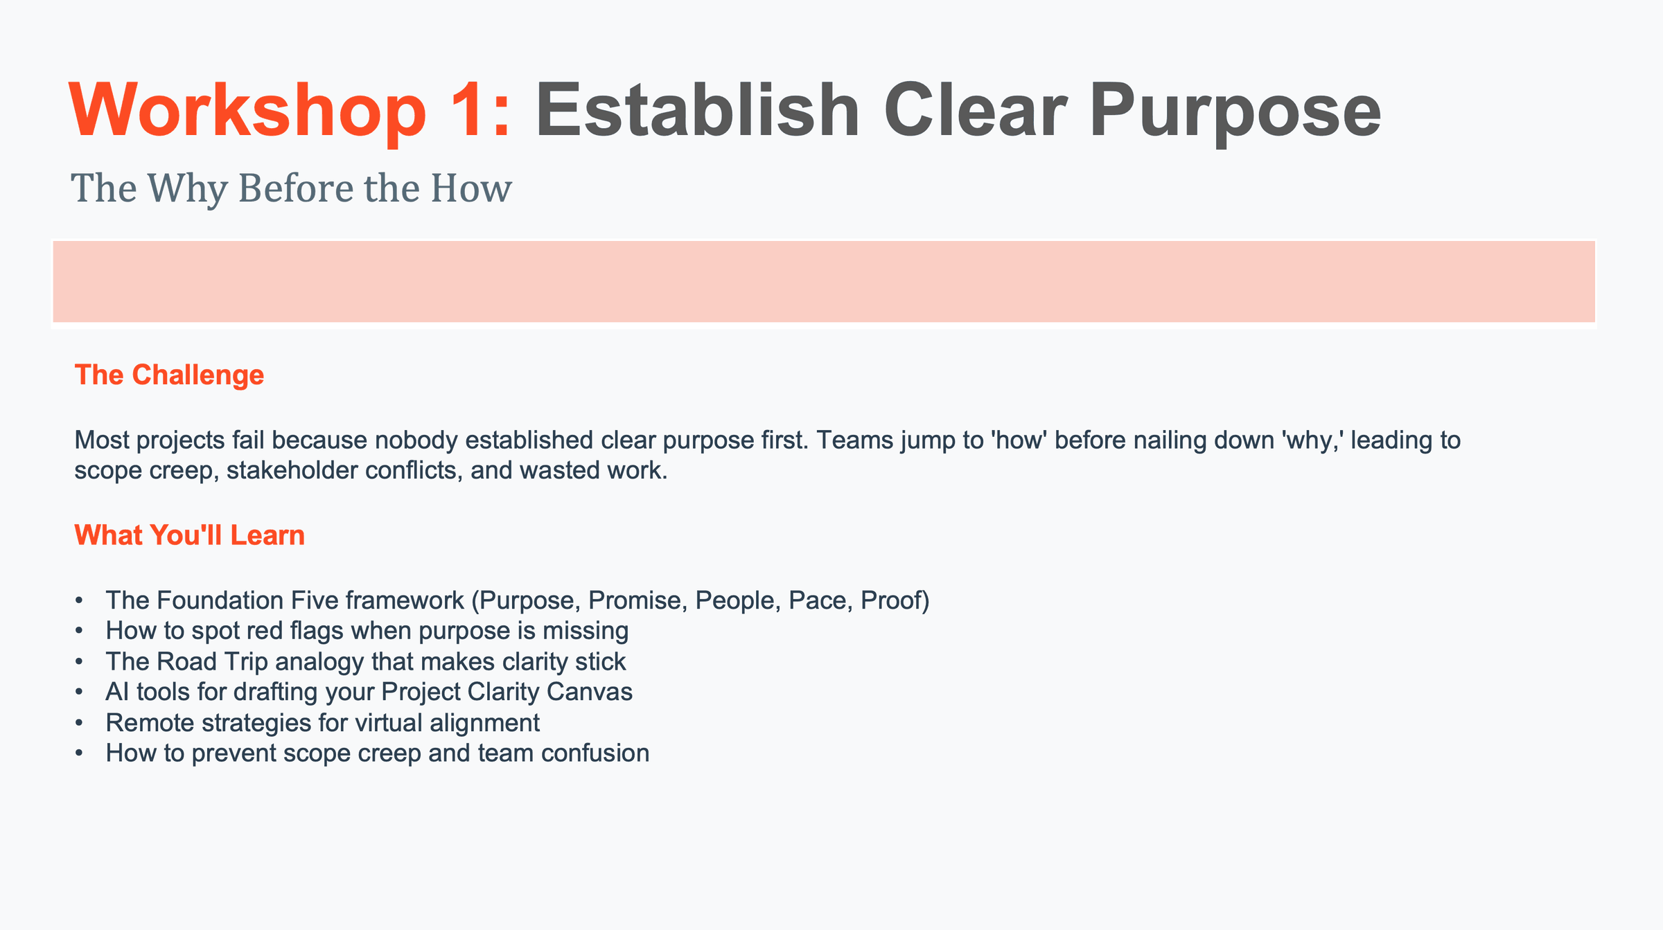Click the bullet dot before "Remote strategies"
The width and height of the screenshot is (1663, 930).
coord(80,723)
